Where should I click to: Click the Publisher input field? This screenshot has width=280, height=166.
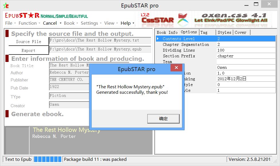pyautogui.click(x=69, y=80)
